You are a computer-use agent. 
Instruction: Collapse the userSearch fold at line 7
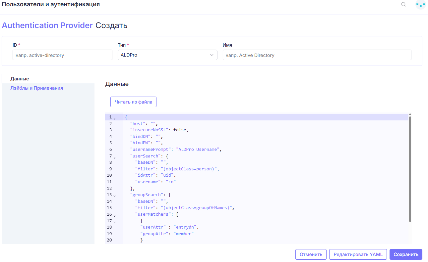114,157
